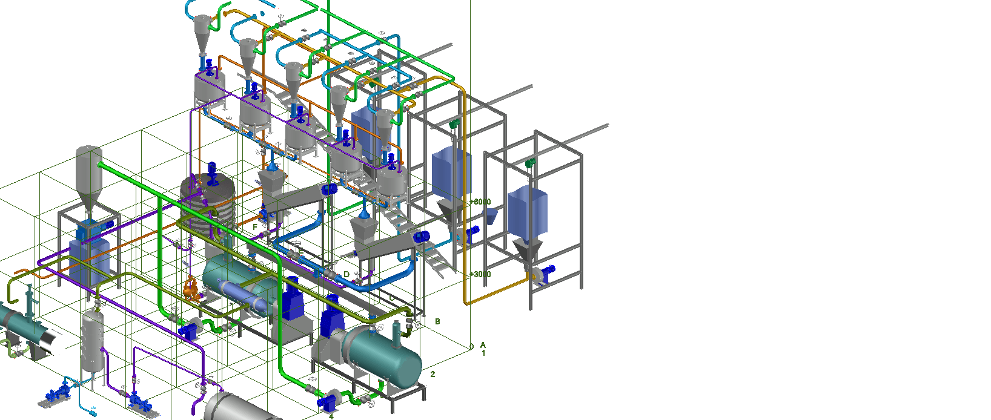991x420 pixels.
Task: Select the orange diaphragm pump
Action: (x=191, y=289)
